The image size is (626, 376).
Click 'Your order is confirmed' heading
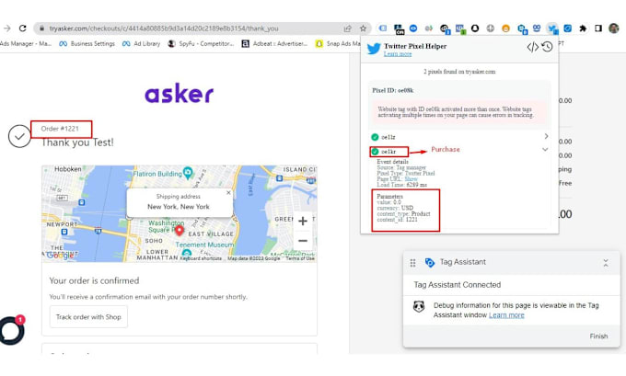pos(94,280)
